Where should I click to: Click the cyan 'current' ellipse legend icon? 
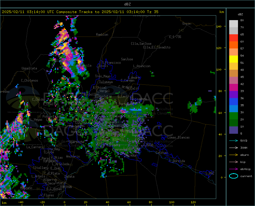coord(233,176)
